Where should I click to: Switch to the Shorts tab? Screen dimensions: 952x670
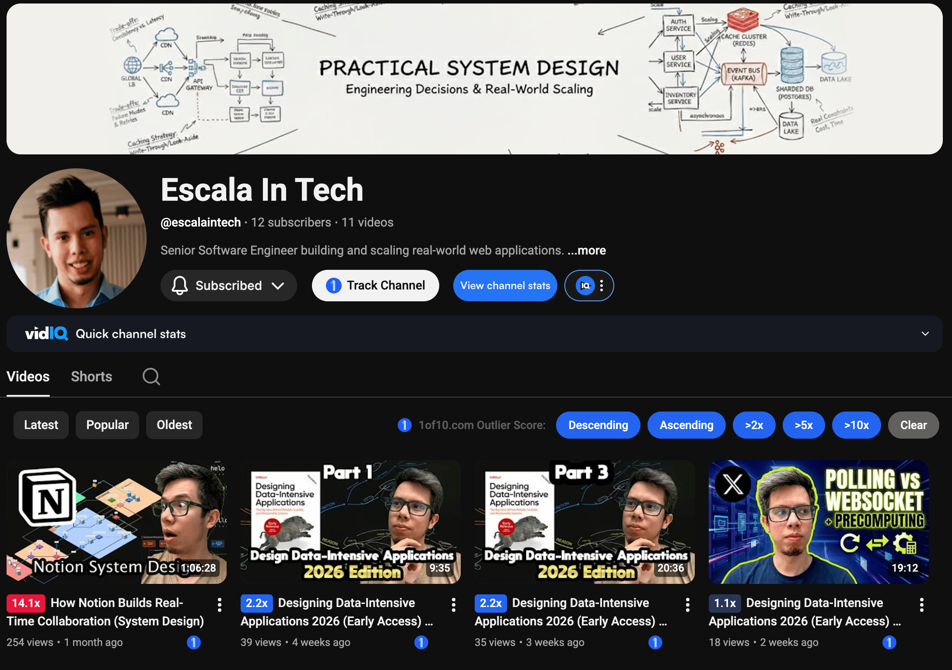pos(91,377)
